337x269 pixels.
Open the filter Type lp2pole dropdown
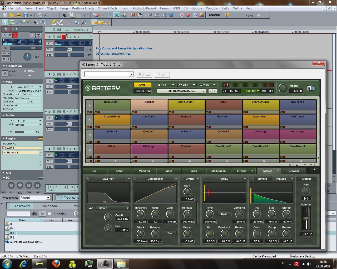[113, 208]
